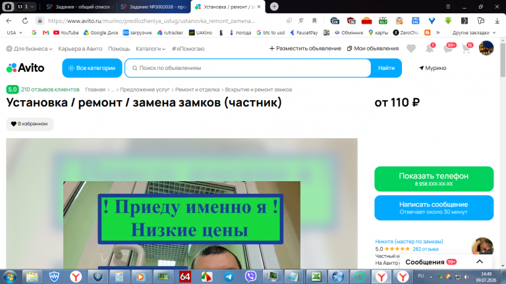
Task: Open Карьера в Авито menu link
Action: [80, 49]
